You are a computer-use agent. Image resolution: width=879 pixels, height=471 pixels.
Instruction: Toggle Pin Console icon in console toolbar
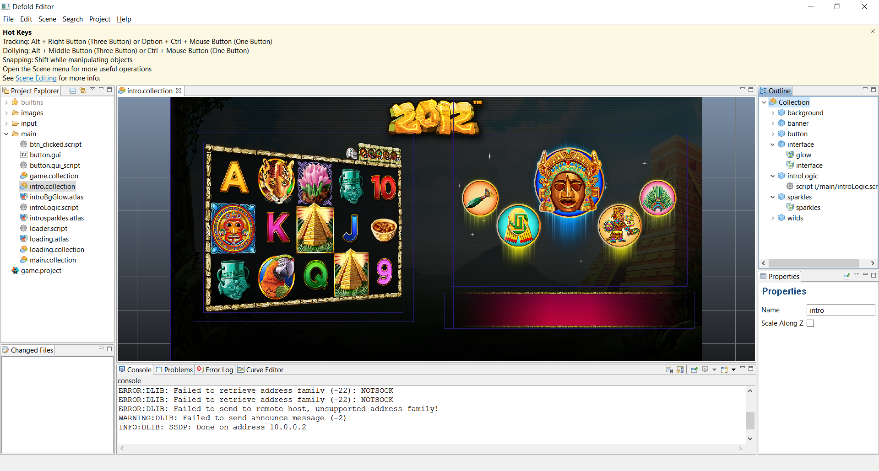(694, 369)
